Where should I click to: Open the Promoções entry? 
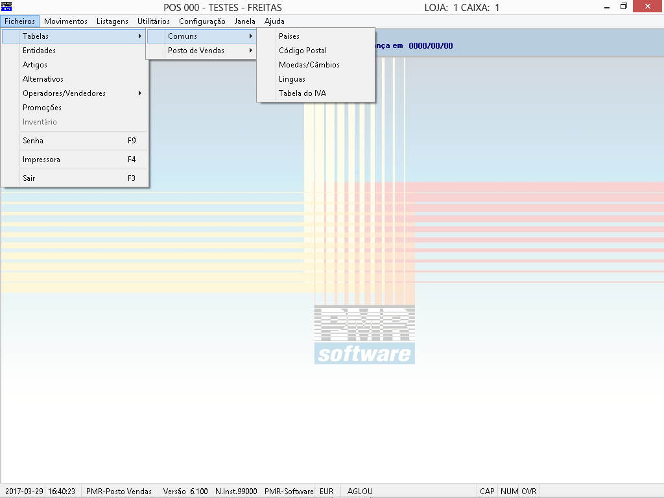pos(42,108)
